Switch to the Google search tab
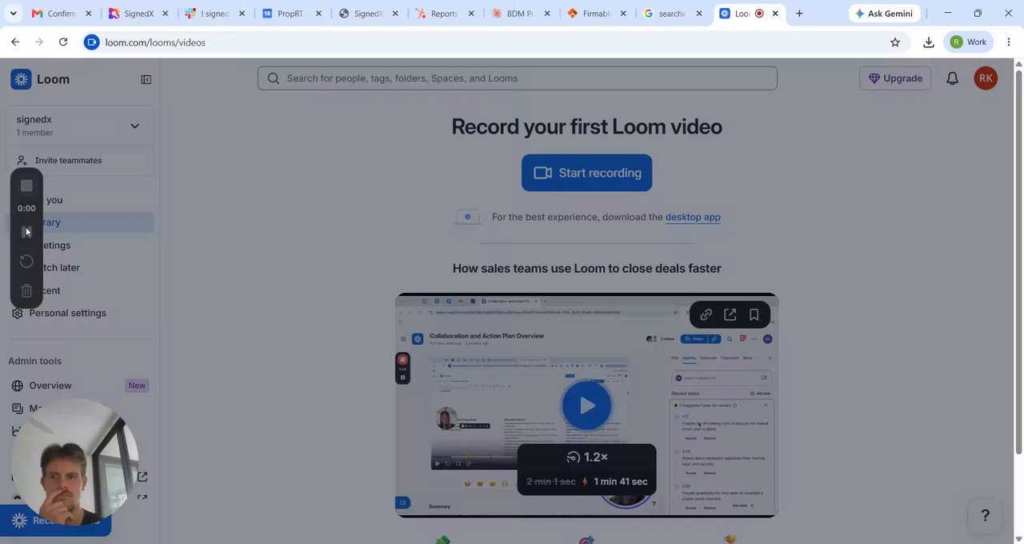 click(671, 14)
